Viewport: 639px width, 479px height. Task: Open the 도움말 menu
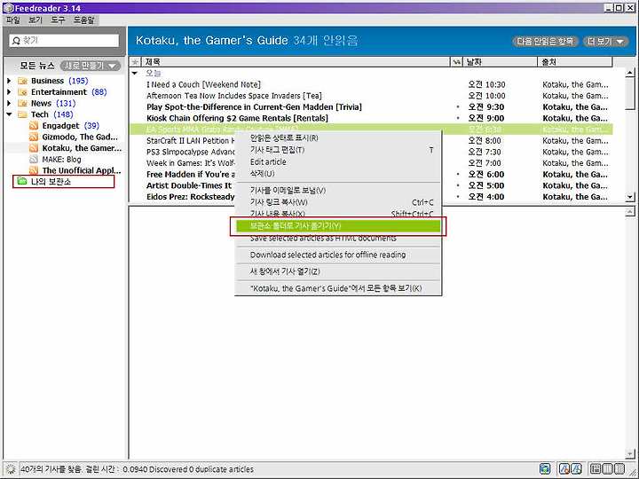pos(83,20)
